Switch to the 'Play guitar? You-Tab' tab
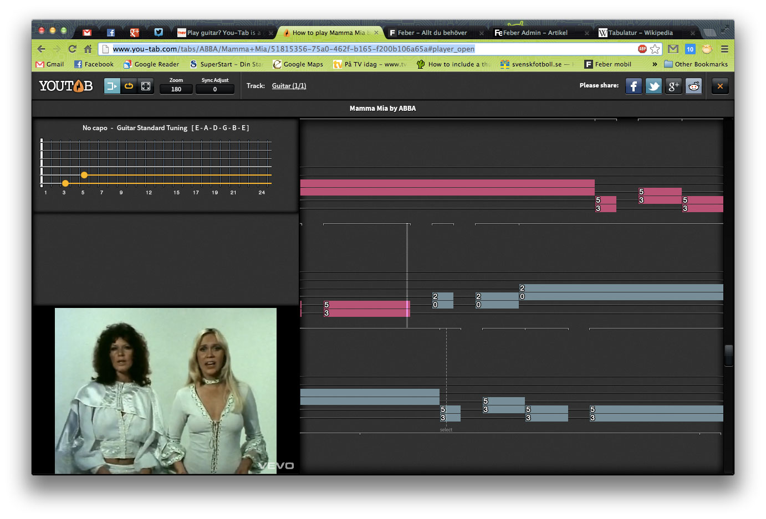This screenshot has width=766, height=519. pos(223,33)
